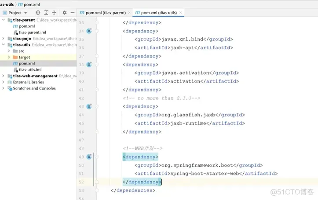Click the gutter dependency icon on line 49
This screenshot has height=200, width=318.
pyautogui.click(x=89, y=156)
